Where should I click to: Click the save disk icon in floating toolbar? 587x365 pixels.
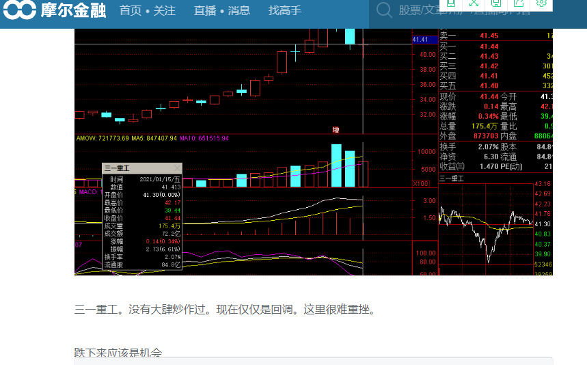[x=496, y=3]
